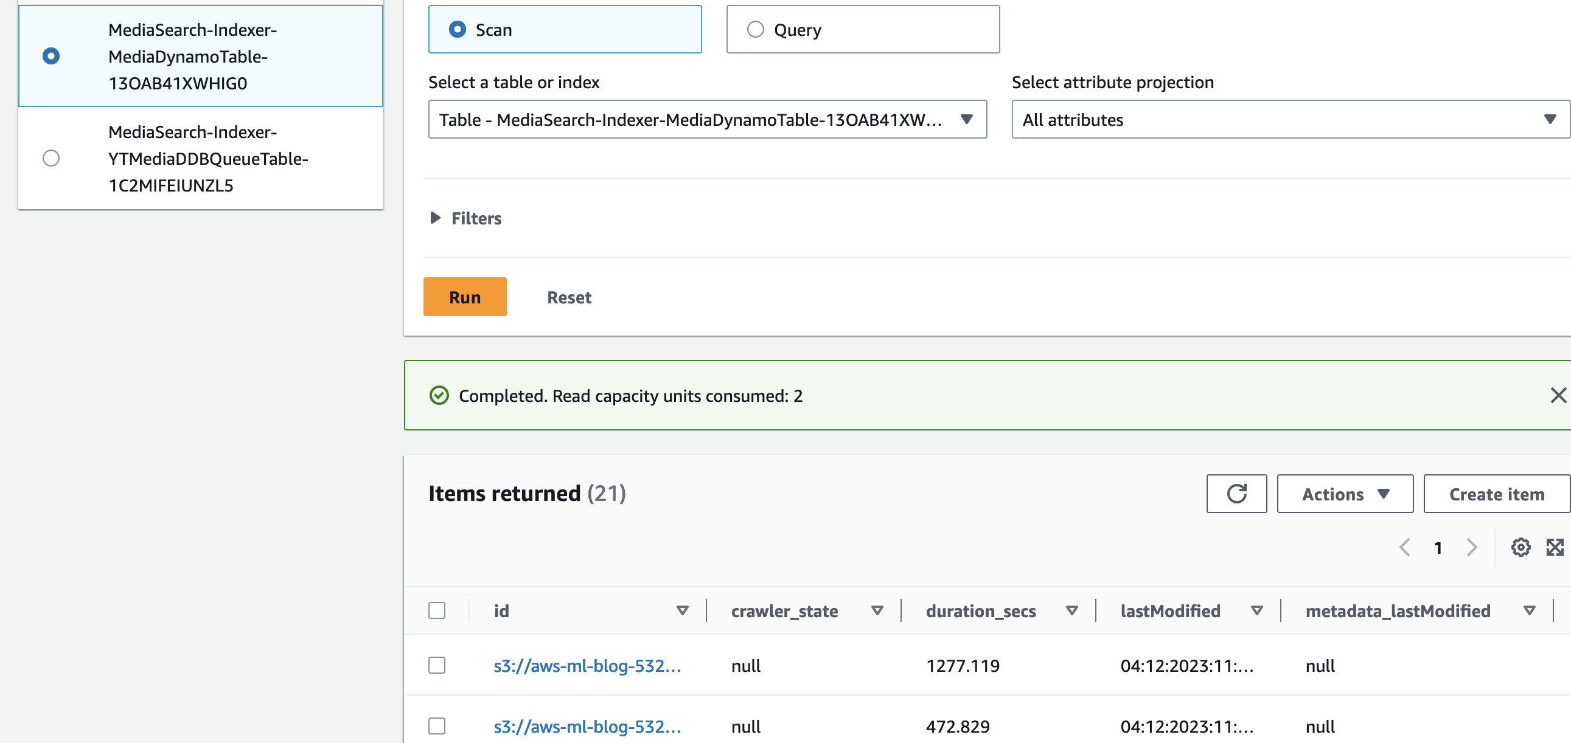Select the Query radio option
This screenshot has height=743, width=1571.
[755, 29]
